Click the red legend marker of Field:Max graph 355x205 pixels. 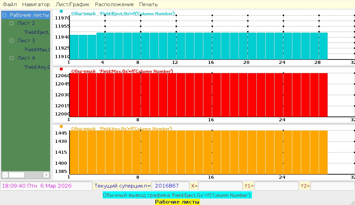[x=61, y=69]
